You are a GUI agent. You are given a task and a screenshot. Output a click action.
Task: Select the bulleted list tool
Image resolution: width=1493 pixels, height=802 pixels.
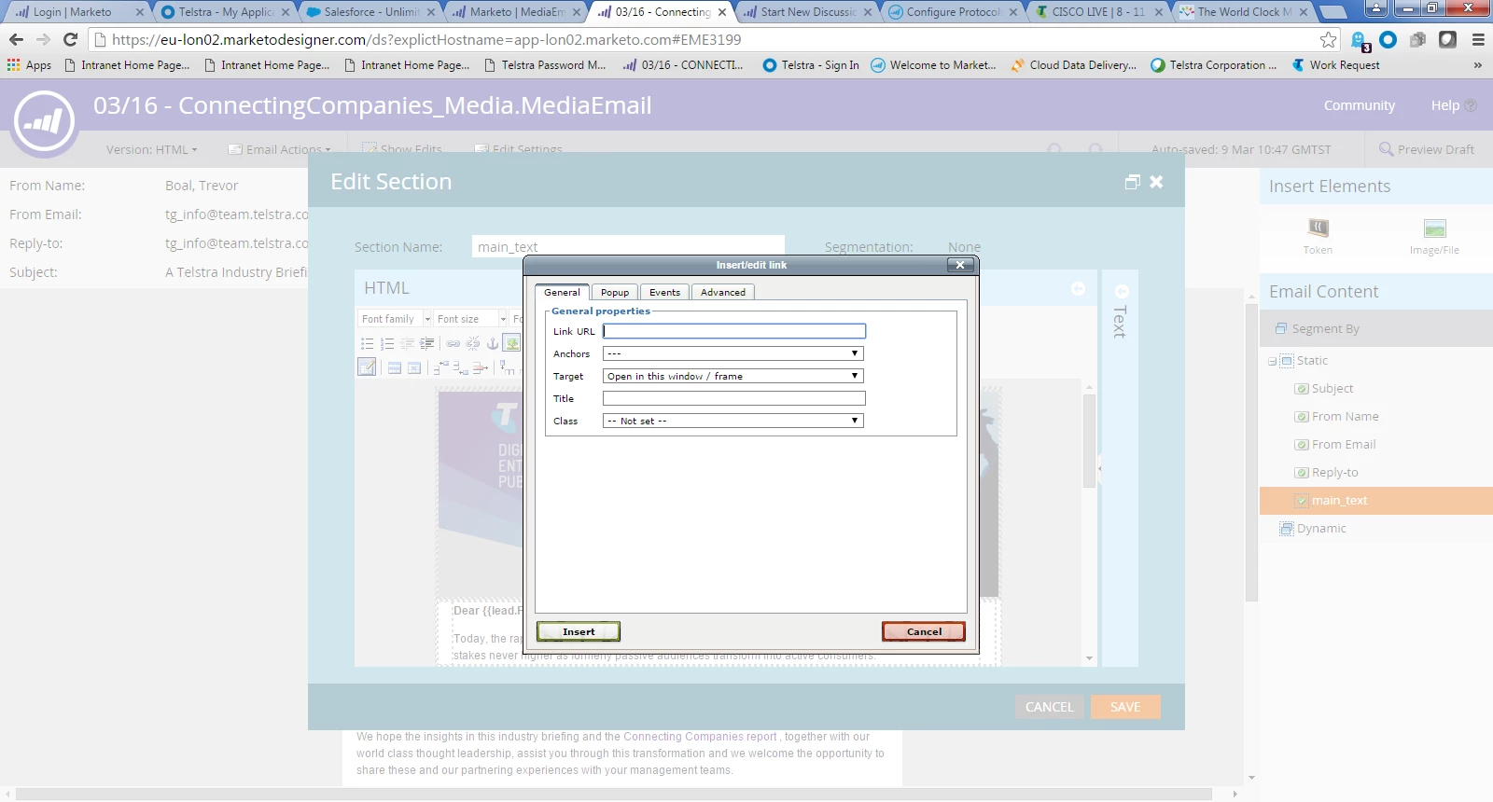tap(368, 344)
